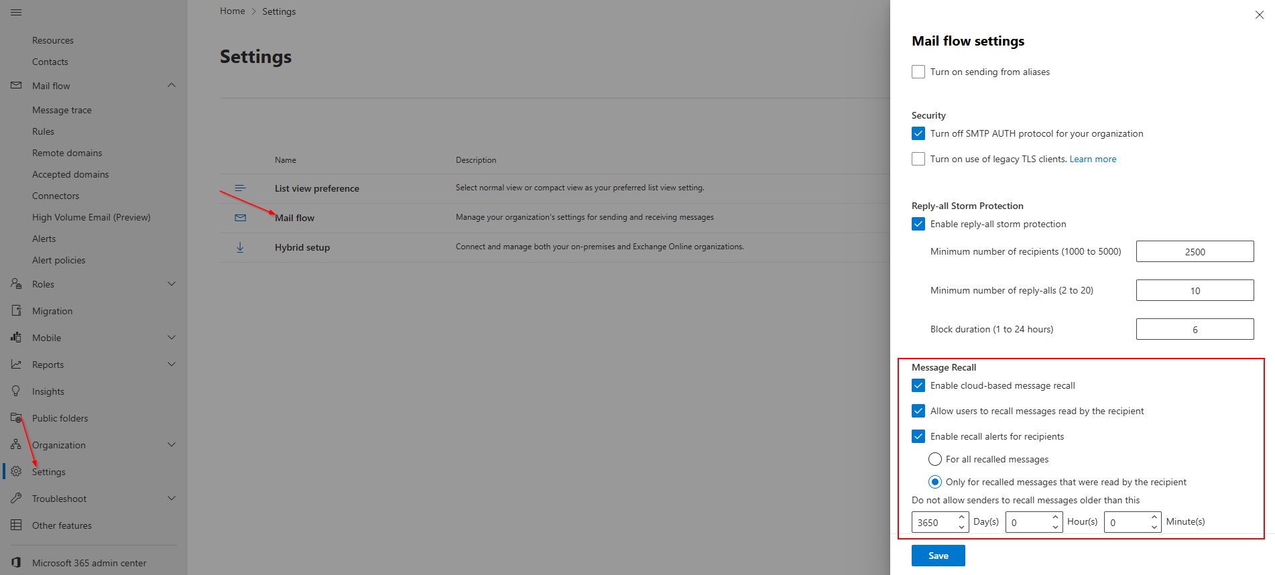The height and width of the screenshot is (575, 1275).
Task: Open Message trace in sidebar
Action: tap(62, 110)
